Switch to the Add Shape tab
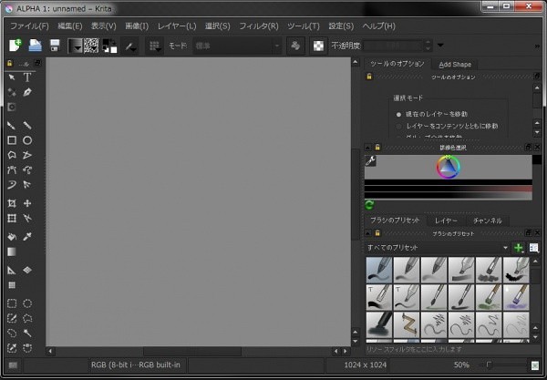The width and height of the screenshot is (547, 380). 455,65
